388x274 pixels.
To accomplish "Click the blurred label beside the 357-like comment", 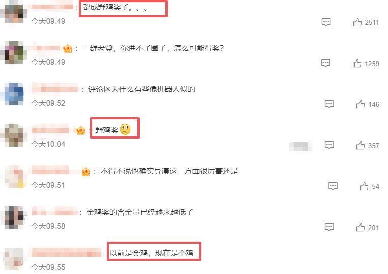I will click(300, 146).
